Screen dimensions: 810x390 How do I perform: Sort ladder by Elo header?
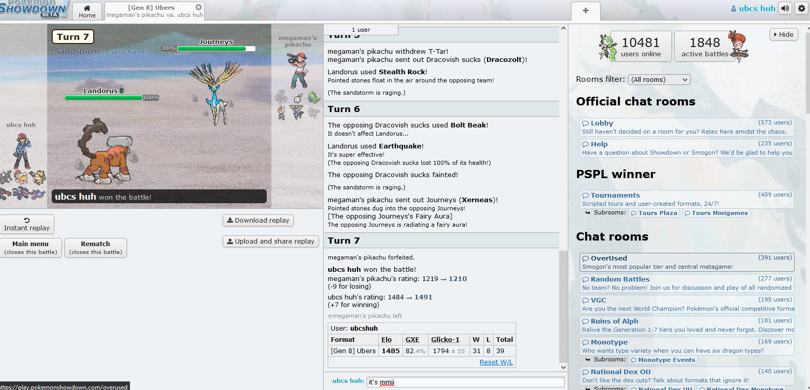(x=387, y=339)
